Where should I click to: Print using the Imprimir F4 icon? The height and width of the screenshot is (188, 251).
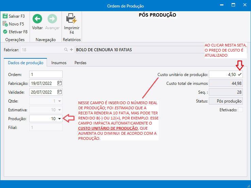pyautogui.click(x=71, y=18)
